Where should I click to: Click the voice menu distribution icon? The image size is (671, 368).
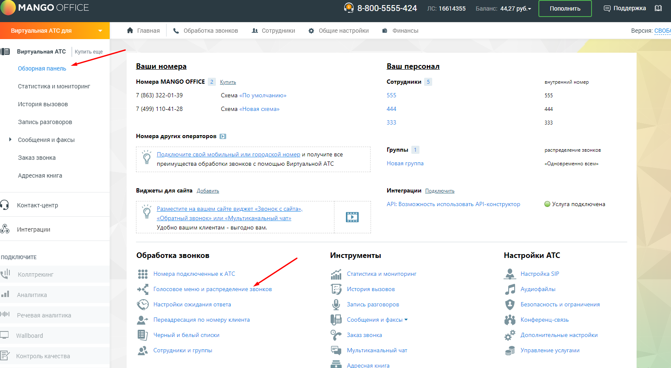click(x=143, y=289)
